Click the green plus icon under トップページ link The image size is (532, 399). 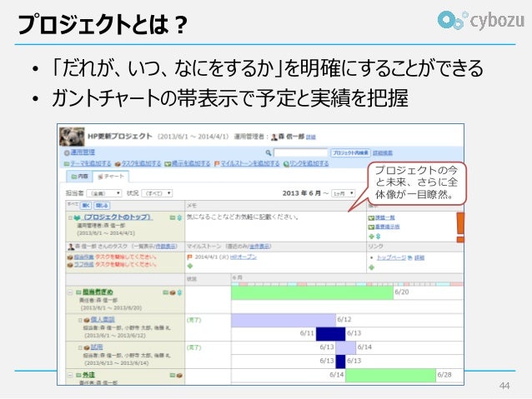[372, 267]
